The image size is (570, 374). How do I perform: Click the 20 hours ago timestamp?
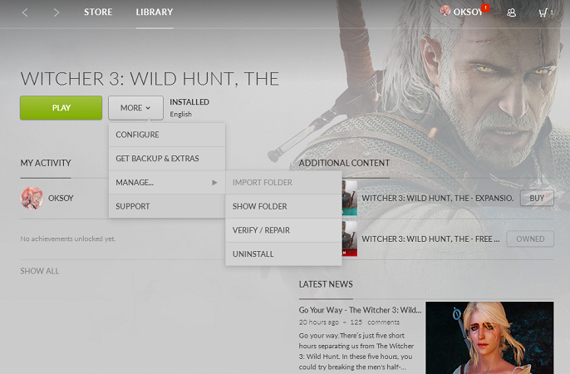[x=319, y=322]
